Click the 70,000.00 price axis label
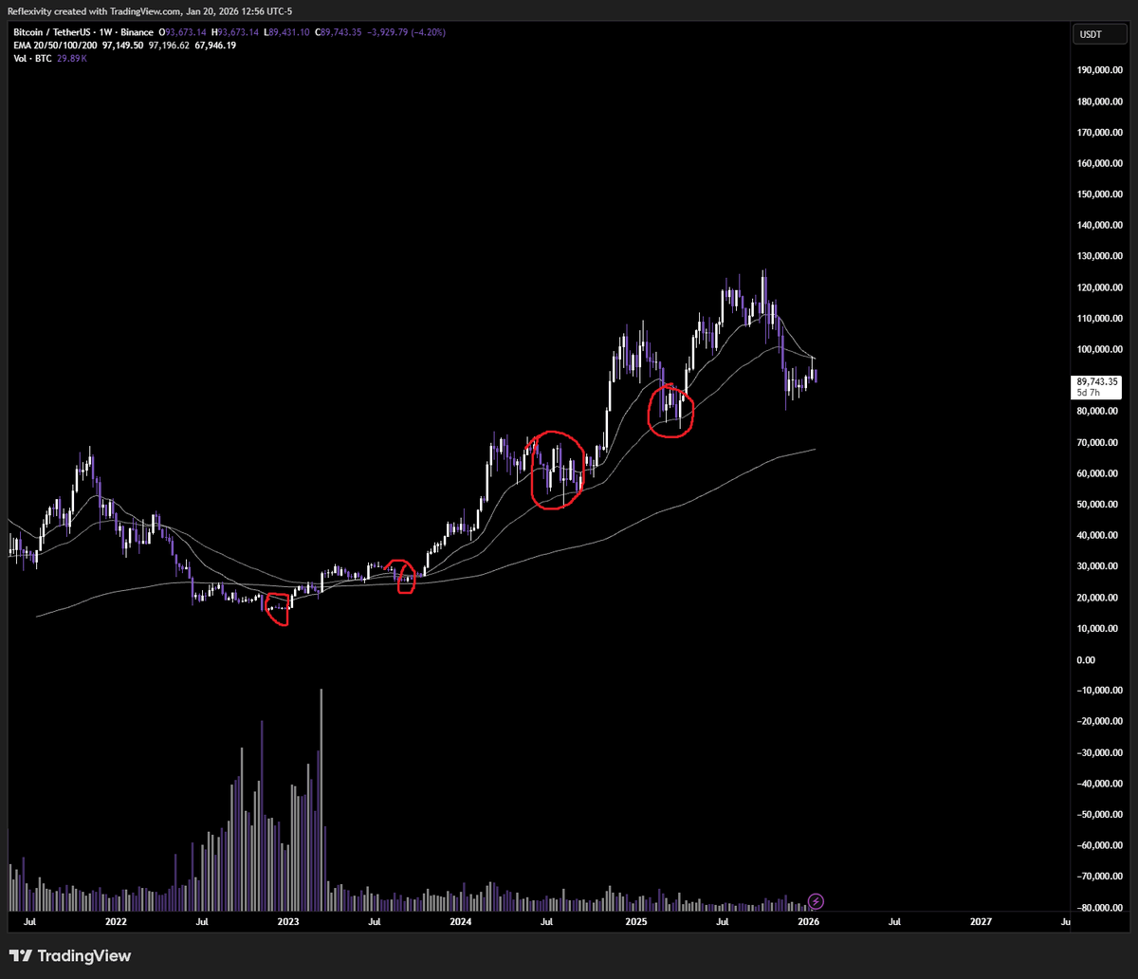This screenshot has height=979, width=1138. pos(1097,443)
